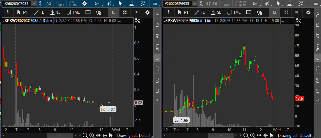Image resolution: width=321 pixels, height=138 pixels.
Task: Click the All button in right drawing toolbar
Action: (297, 13)
